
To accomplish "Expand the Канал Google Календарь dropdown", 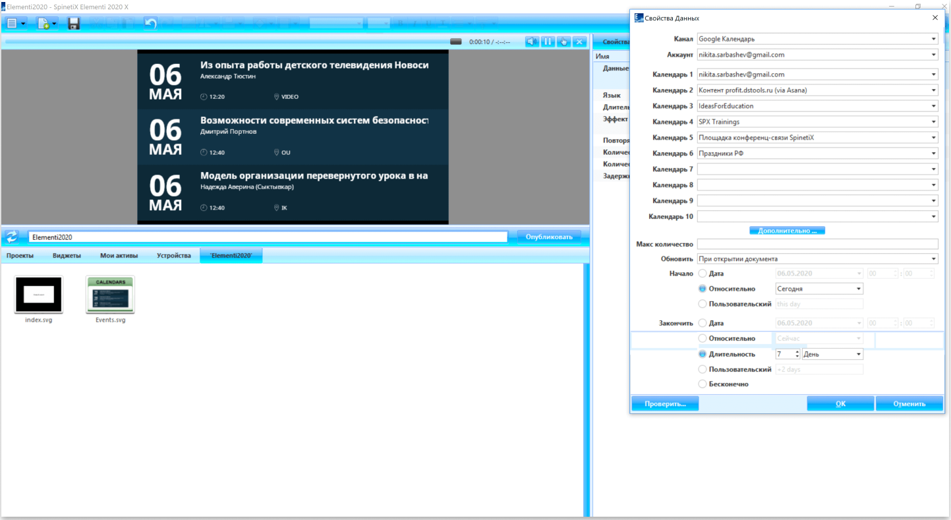I will 817,39.
